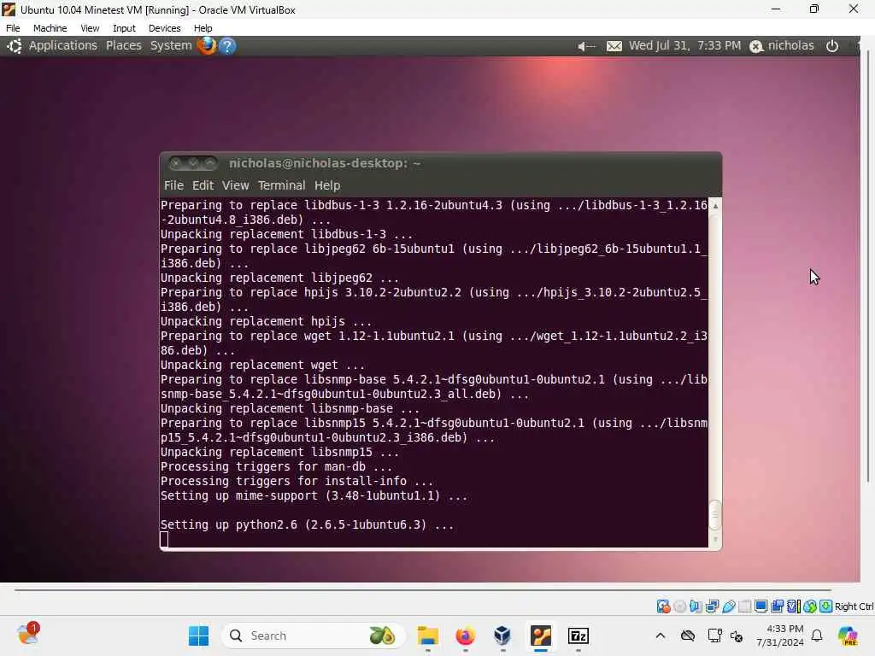
Task: Open the mail envelope indicator in Ubuntu panel
Action: pos(614,46)
